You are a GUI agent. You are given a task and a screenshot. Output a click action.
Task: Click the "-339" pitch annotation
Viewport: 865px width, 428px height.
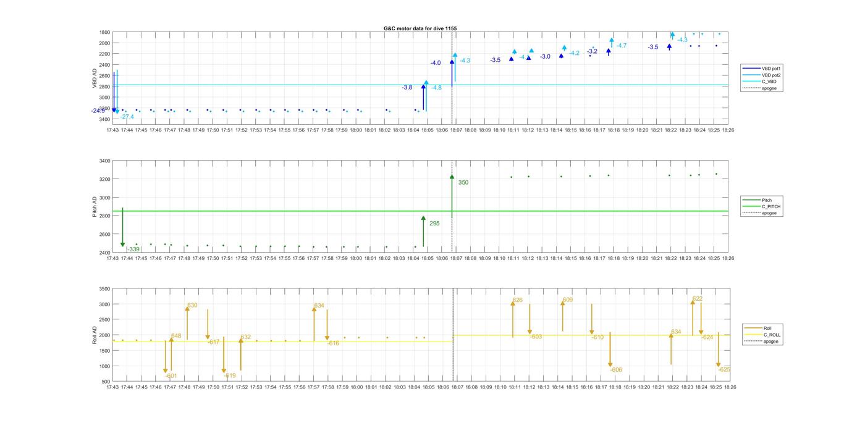[133, 250]
